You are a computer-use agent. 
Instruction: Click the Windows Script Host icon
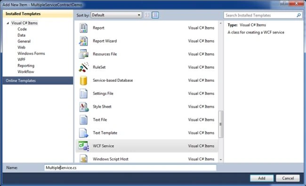[84, 159]
